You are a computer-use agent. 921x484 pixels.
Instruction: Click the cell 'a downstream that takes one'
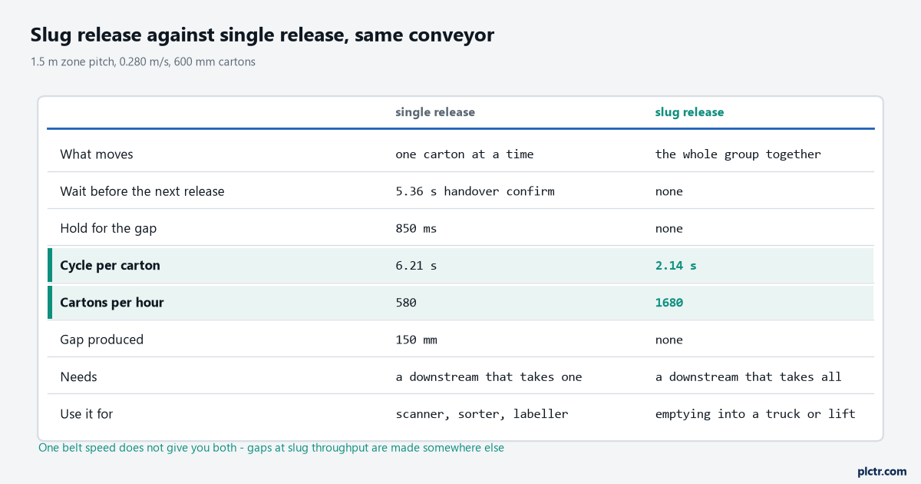488,376
